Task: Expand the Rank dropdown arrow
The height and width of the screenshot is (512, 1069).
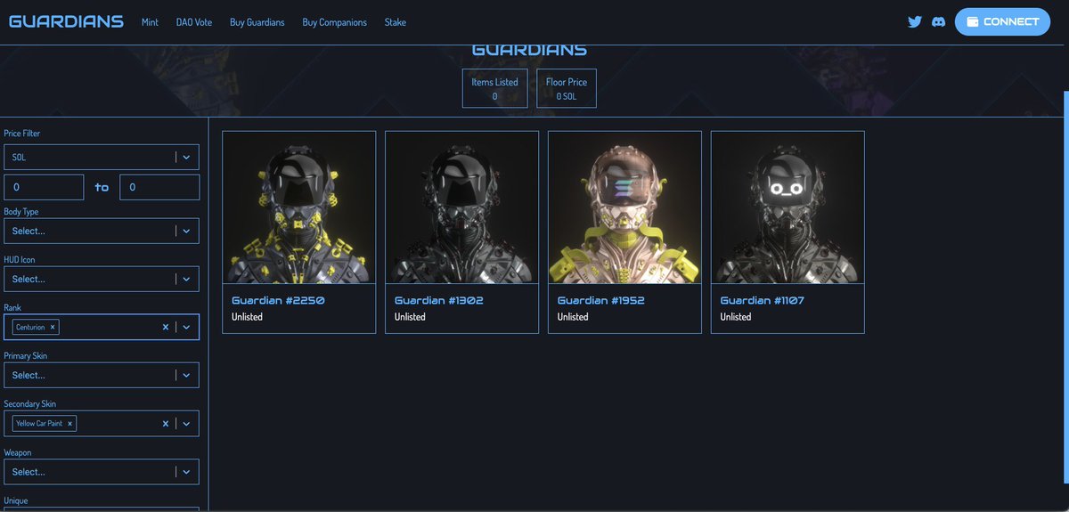Action: (186, 327)
